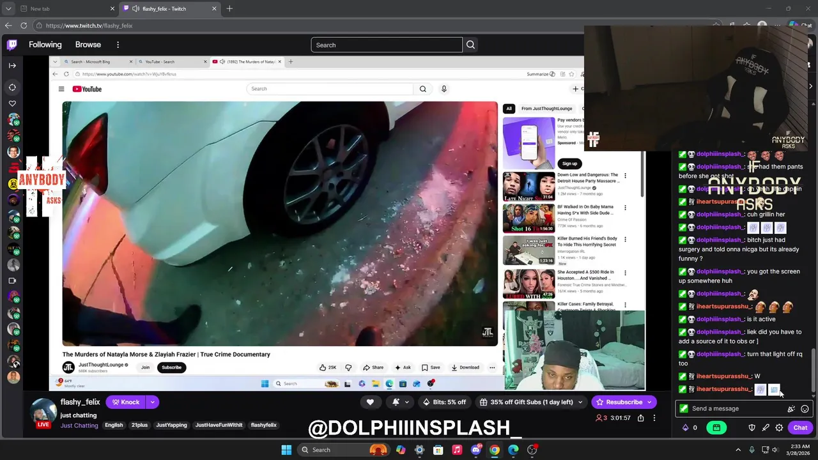Open chat identity badge in message box
The image size is (818, 460).
[684, 409]
